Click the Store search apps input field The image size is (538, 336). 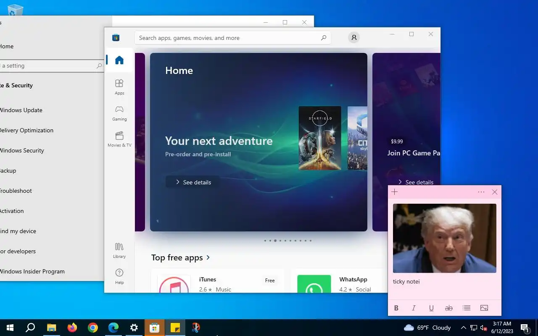(232, 38)
